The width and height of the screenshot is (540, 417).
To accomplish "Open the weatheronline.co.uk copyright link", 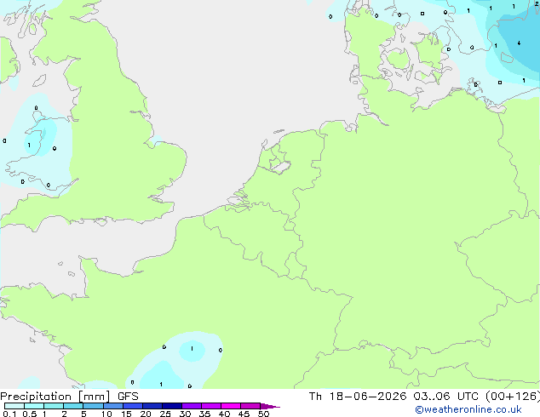I will coord(468,409).
